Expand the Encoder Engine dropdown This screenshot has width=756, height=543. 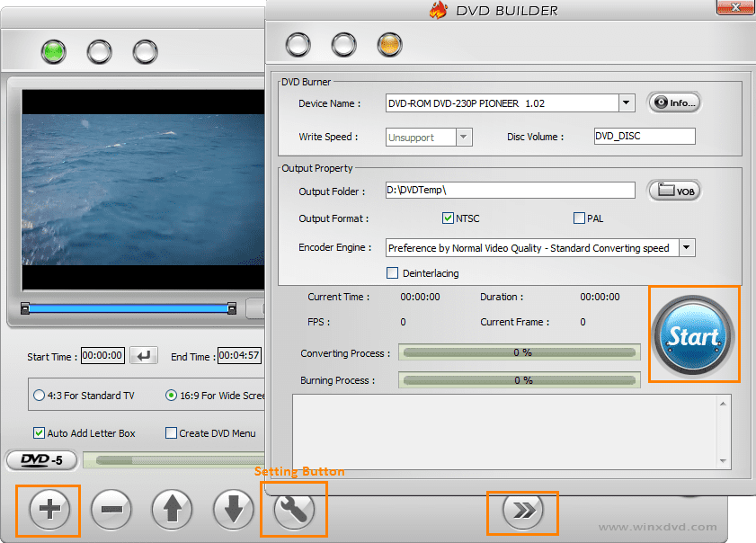pyautogui.click(x=687, y=248)
